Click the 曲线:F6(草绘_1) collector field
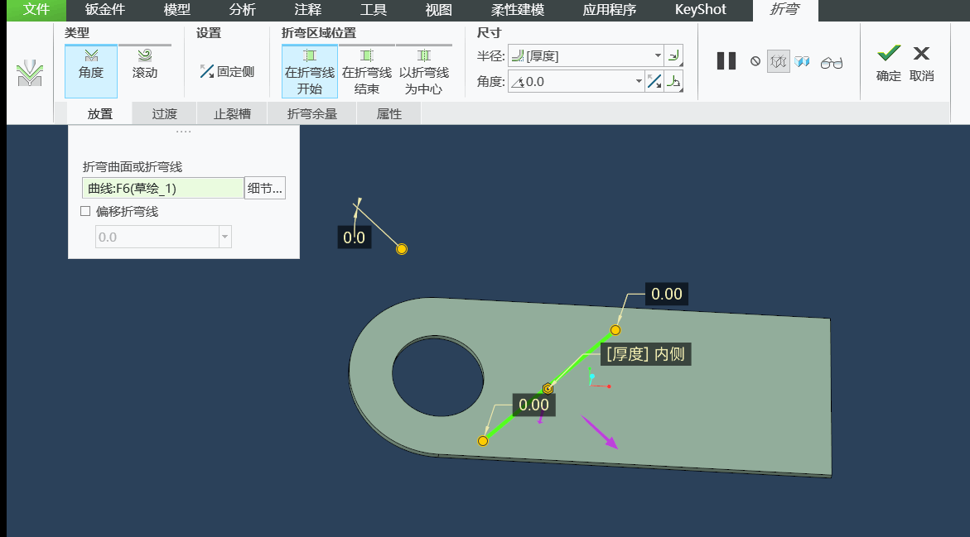This screenshot has width=970, height=537. (x=162, y=188)
